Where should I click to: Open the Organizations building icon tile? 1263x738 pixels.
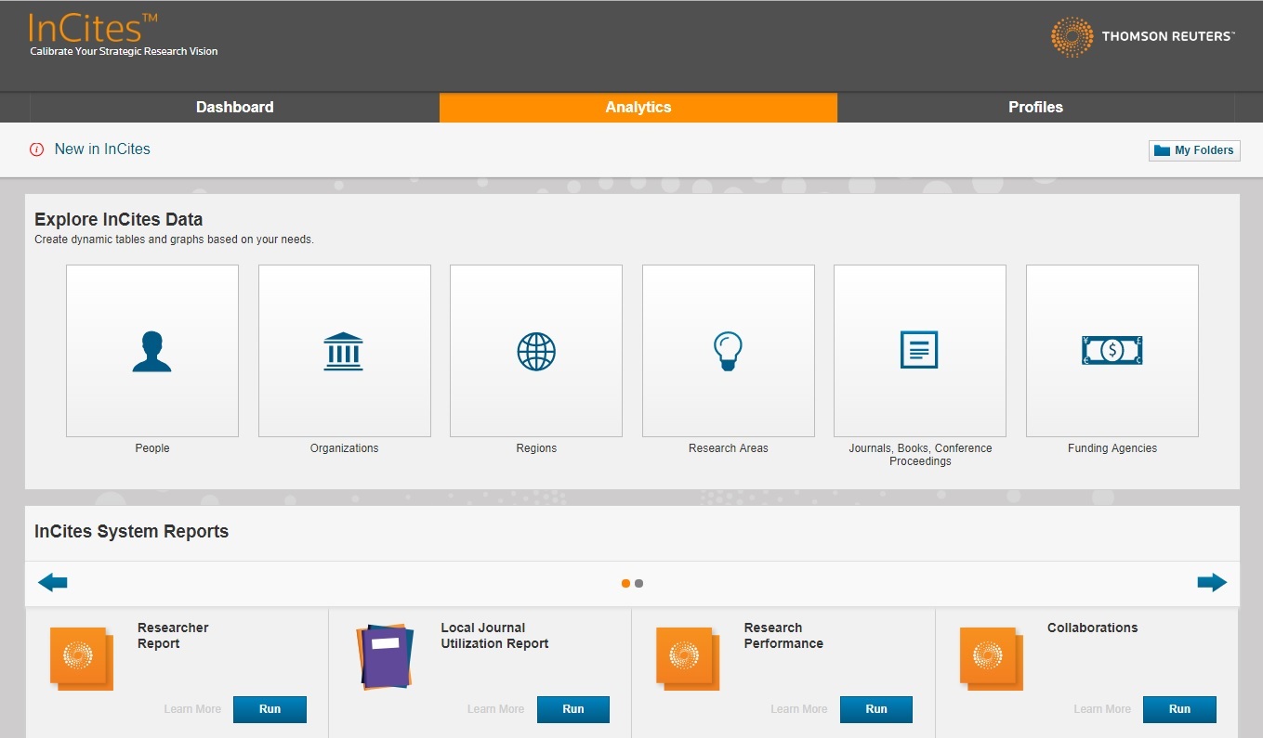[344, 351]
